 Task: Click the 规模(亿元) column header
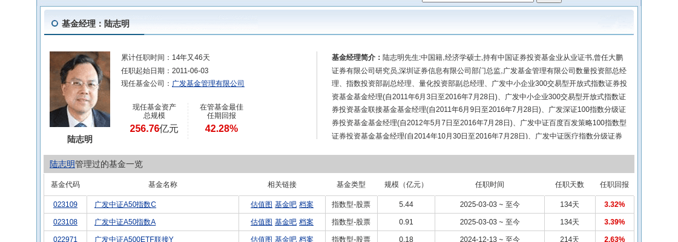click(x=406, y=185)
